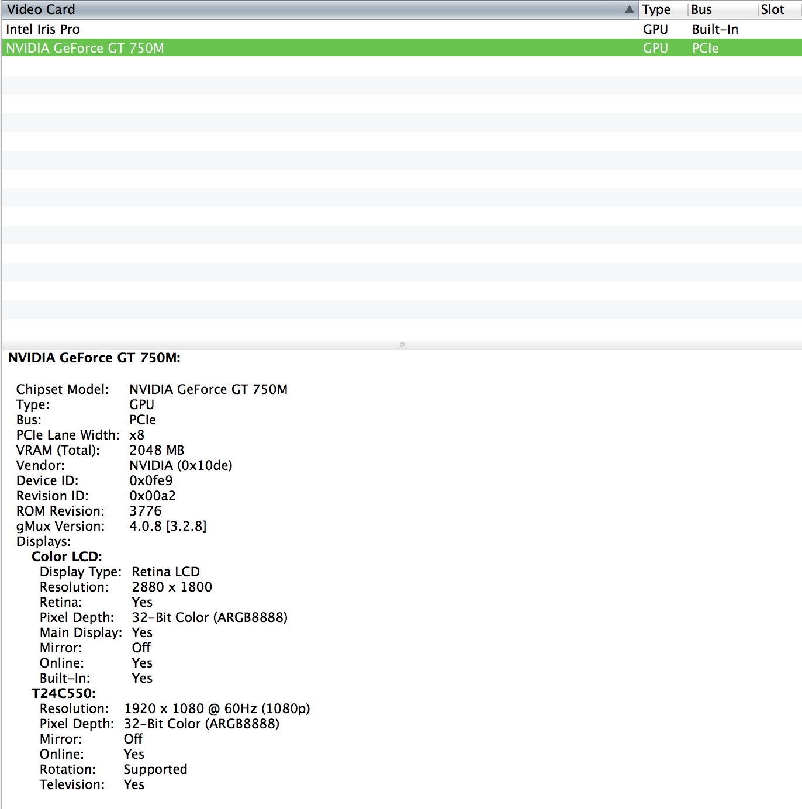Click the T24C550 display heading
Image resolution: width=802 pixels, height=809 pixels.
[64, 693]
